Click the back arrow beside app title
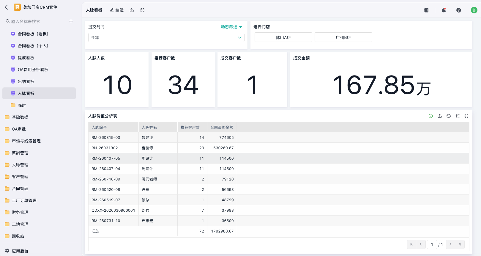Screen dimensions: 481x256 tap(7, 7)
